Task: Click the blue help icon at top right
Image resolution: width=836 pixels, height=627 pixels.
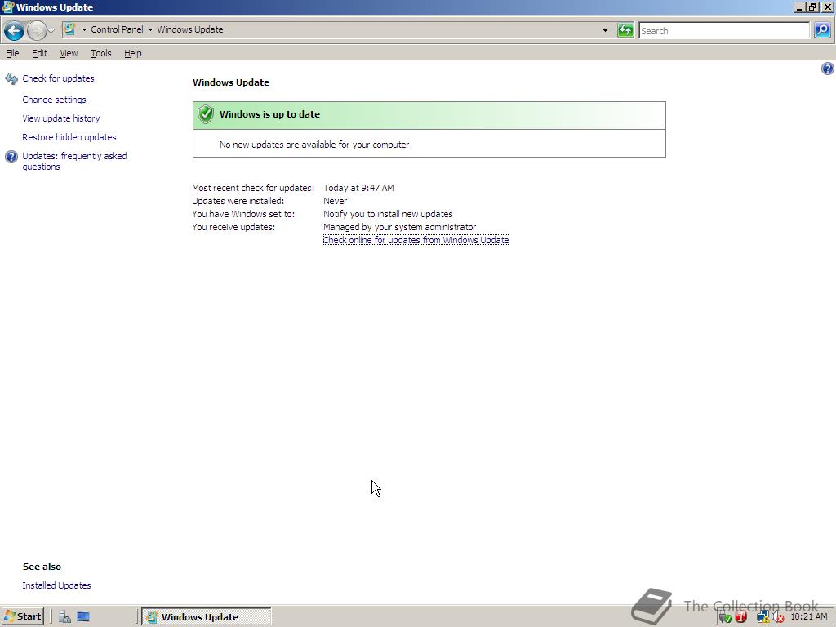Action: pyautogui.click(x=828, y=69)
